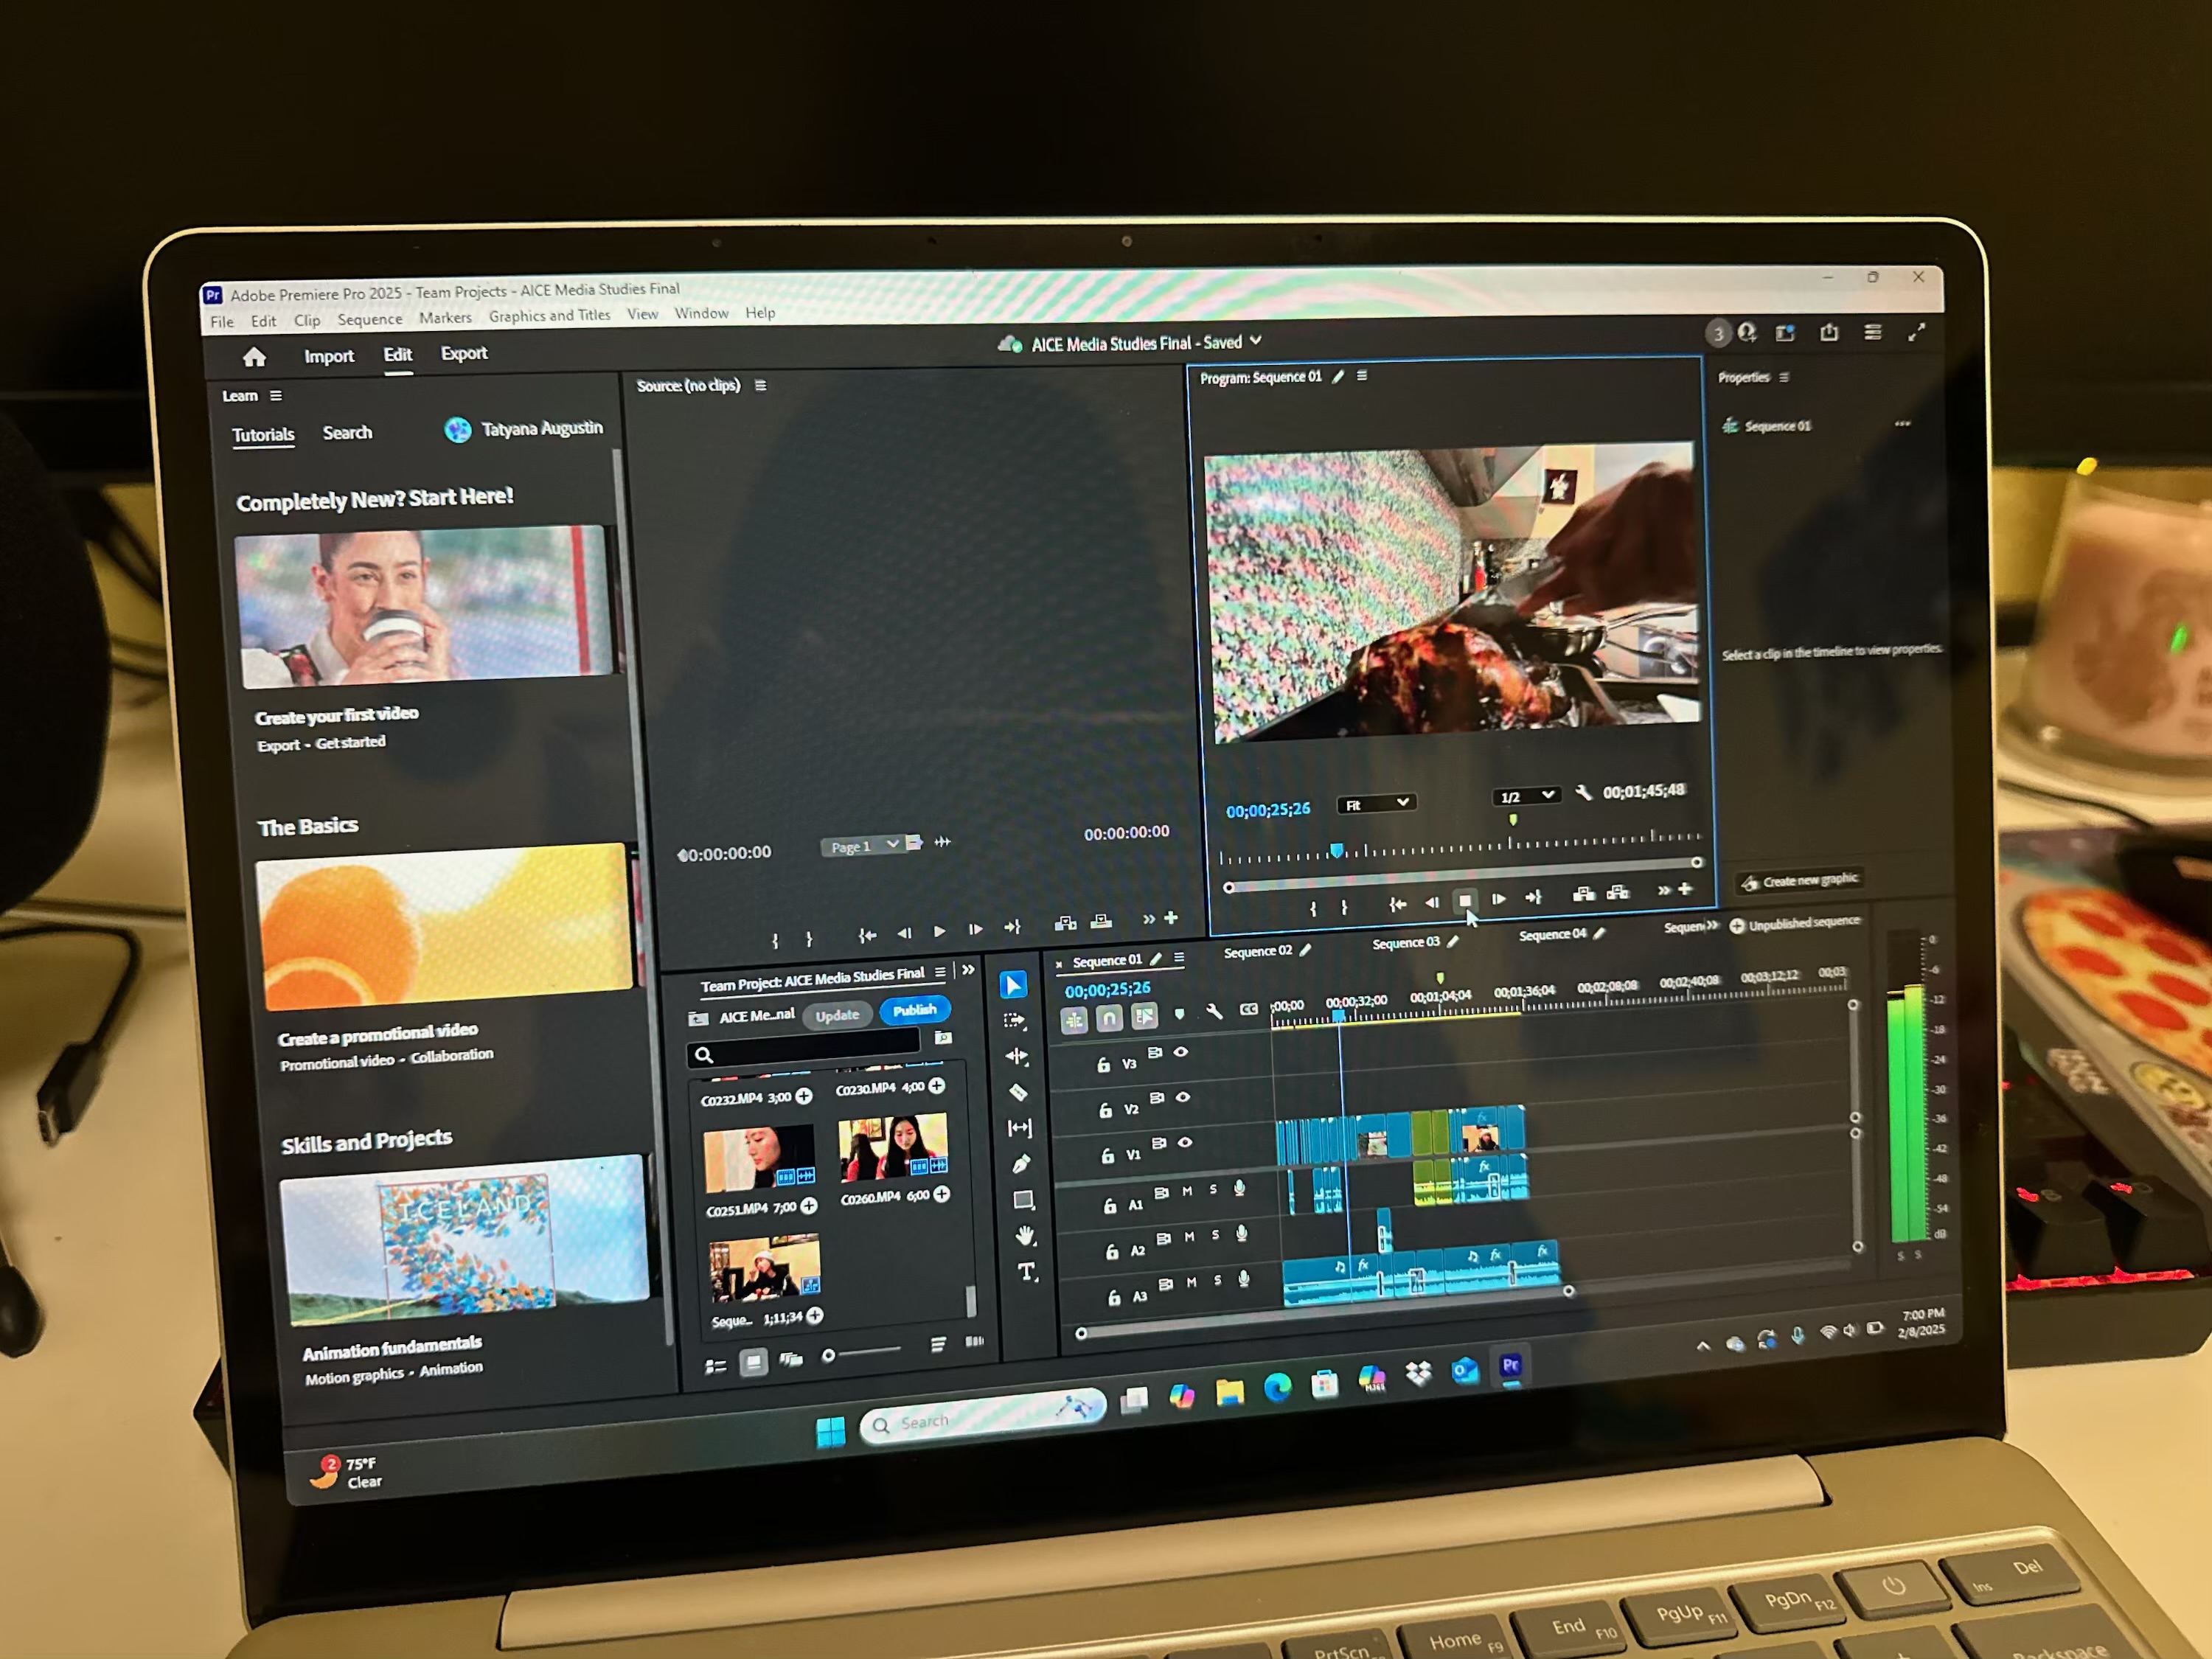This screenshot has height=1659, width=2212.
Task: Step back one frame in Program monitor
Action: [x=1431, y=902]
